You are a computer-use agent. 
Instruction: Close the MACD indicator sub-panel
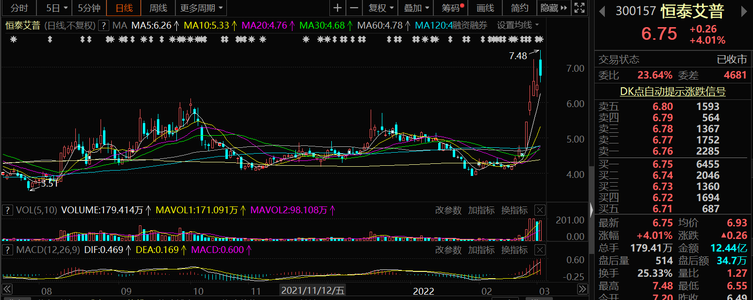(540, 250)
